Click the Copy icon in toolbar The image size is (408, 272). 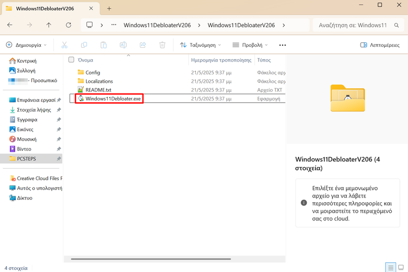click(84, 45)
